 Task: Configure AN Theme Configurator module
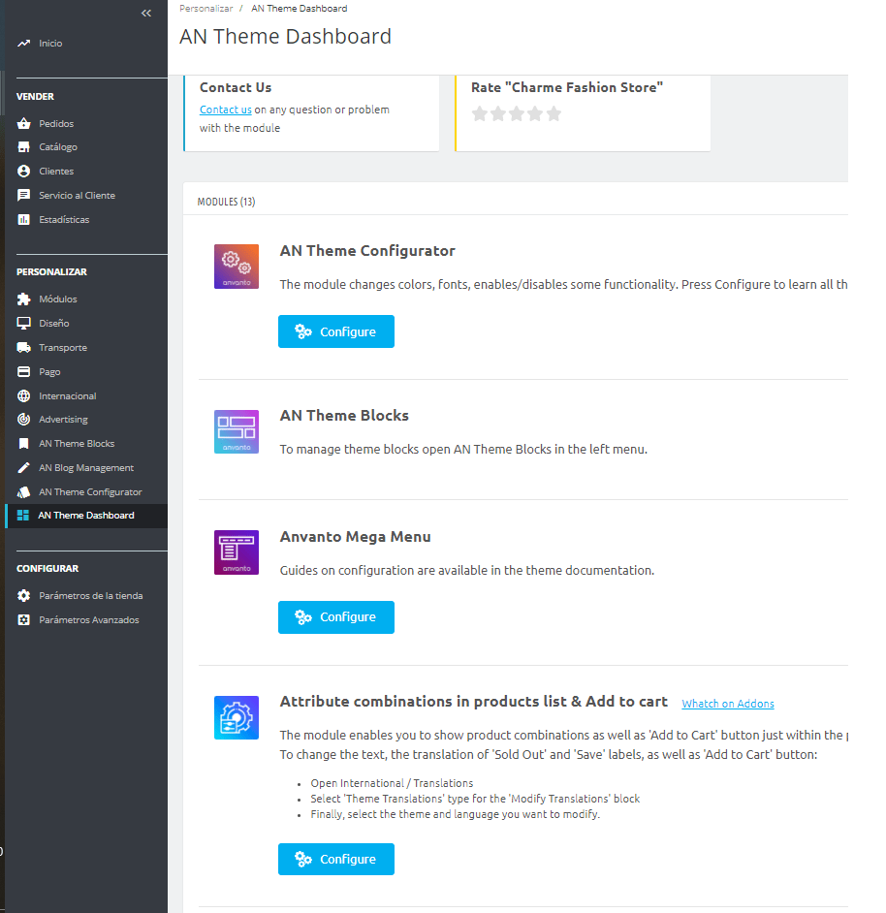coord(336,331)
